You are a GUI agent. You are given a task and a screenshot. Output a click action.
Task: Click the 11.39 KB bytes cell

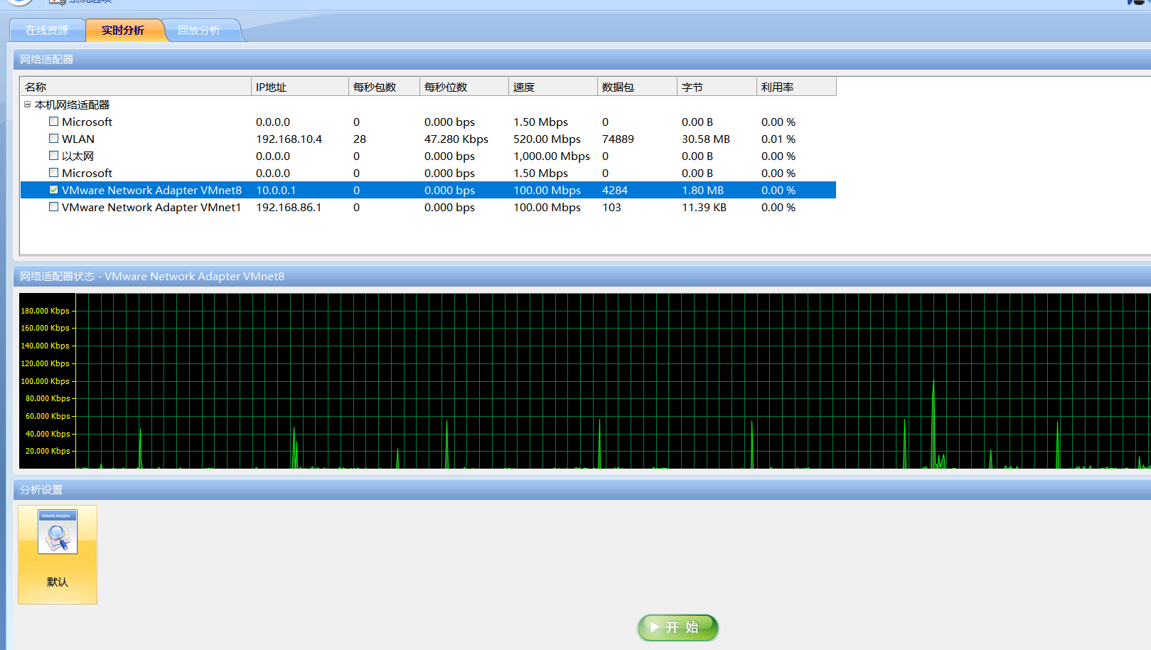tap(705, 208)
